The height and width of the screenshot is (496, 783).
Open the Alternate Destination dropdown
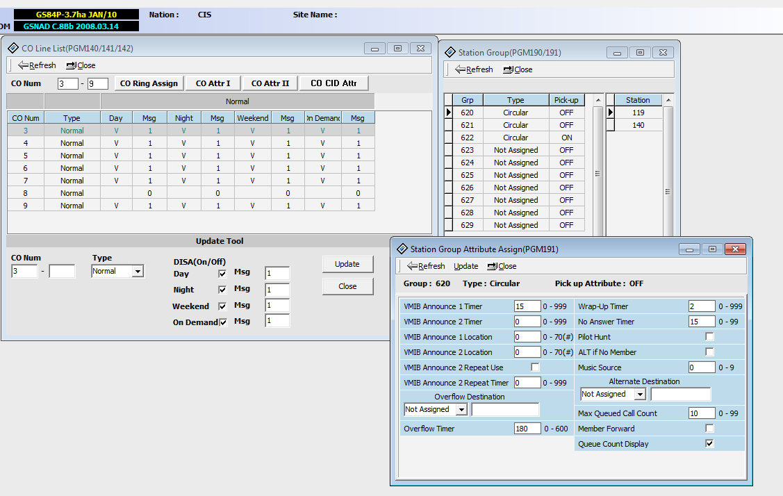[x=640, y=395]
